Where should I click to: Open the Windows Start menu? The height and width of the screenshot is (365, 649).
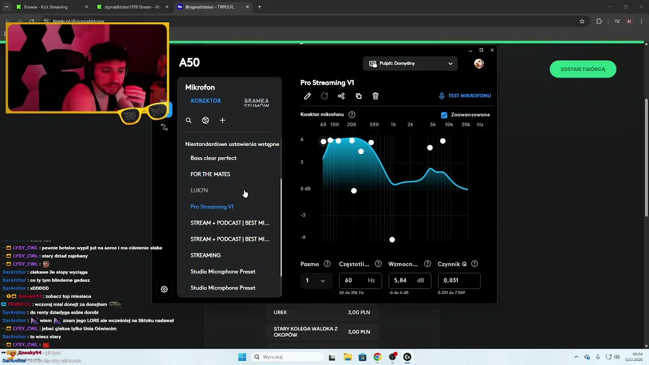tap(242, 357)
